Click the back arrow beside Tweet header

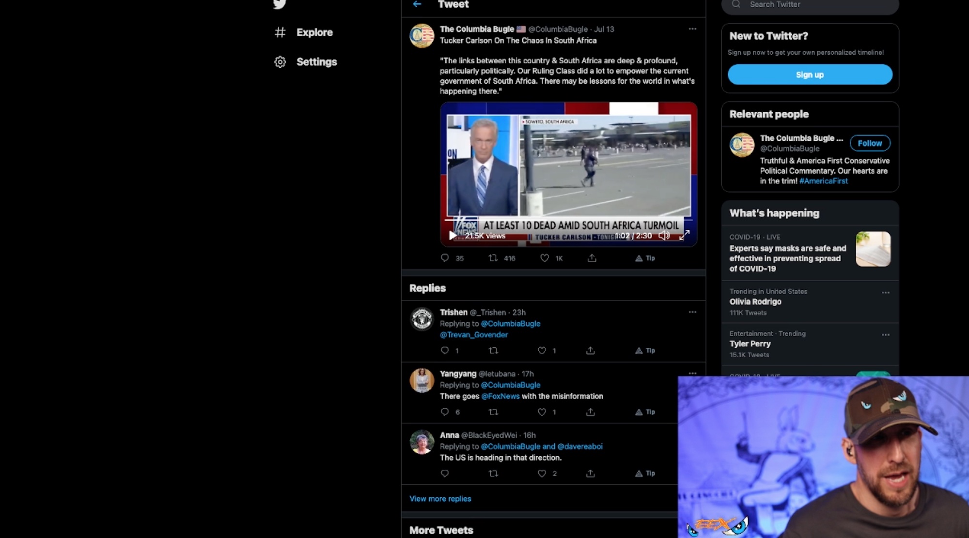pos(417,4)
